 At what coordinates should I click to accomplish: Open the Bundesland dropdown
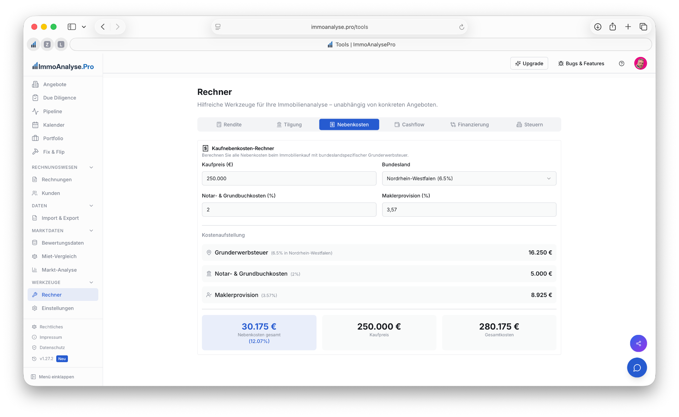coord(469,178)
